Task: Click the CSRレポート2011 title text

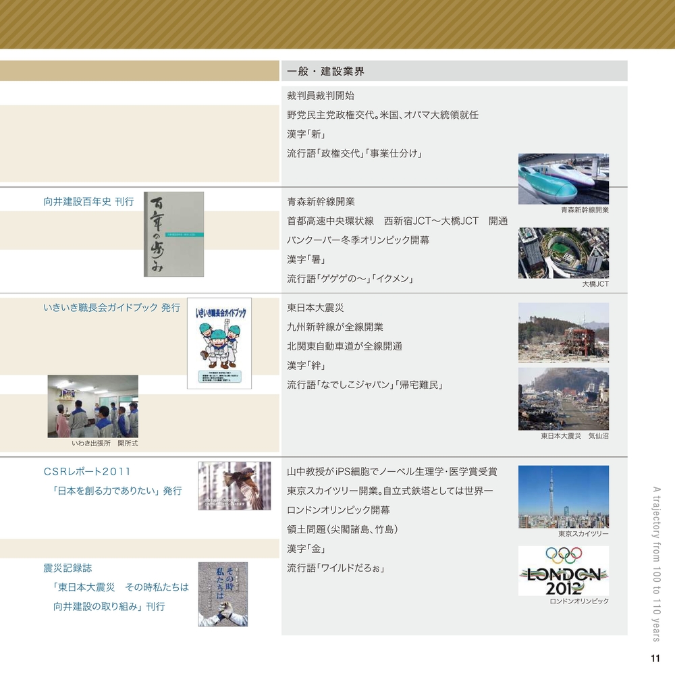Action: tap(87, 471)
